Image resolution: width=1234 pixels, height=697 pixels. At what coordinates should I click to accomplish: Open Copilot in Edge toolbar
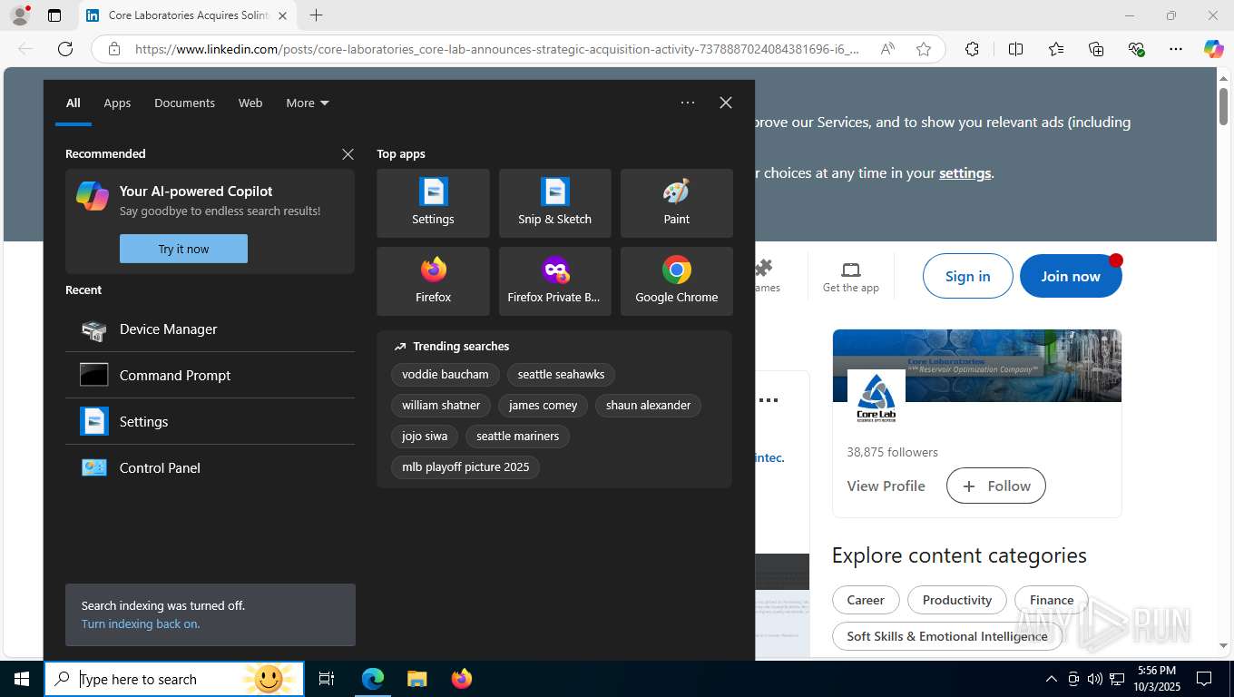(x=1214, y=49)
